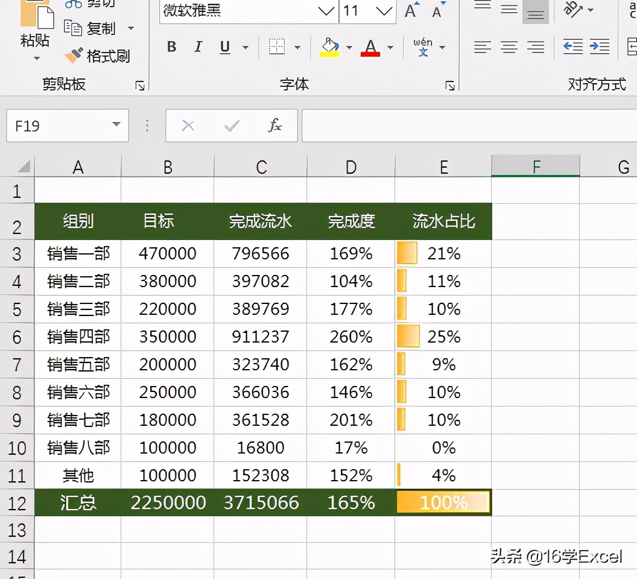This screenshot has width=637, height=579.
Task: Align text right
Action: coord(536,47)
